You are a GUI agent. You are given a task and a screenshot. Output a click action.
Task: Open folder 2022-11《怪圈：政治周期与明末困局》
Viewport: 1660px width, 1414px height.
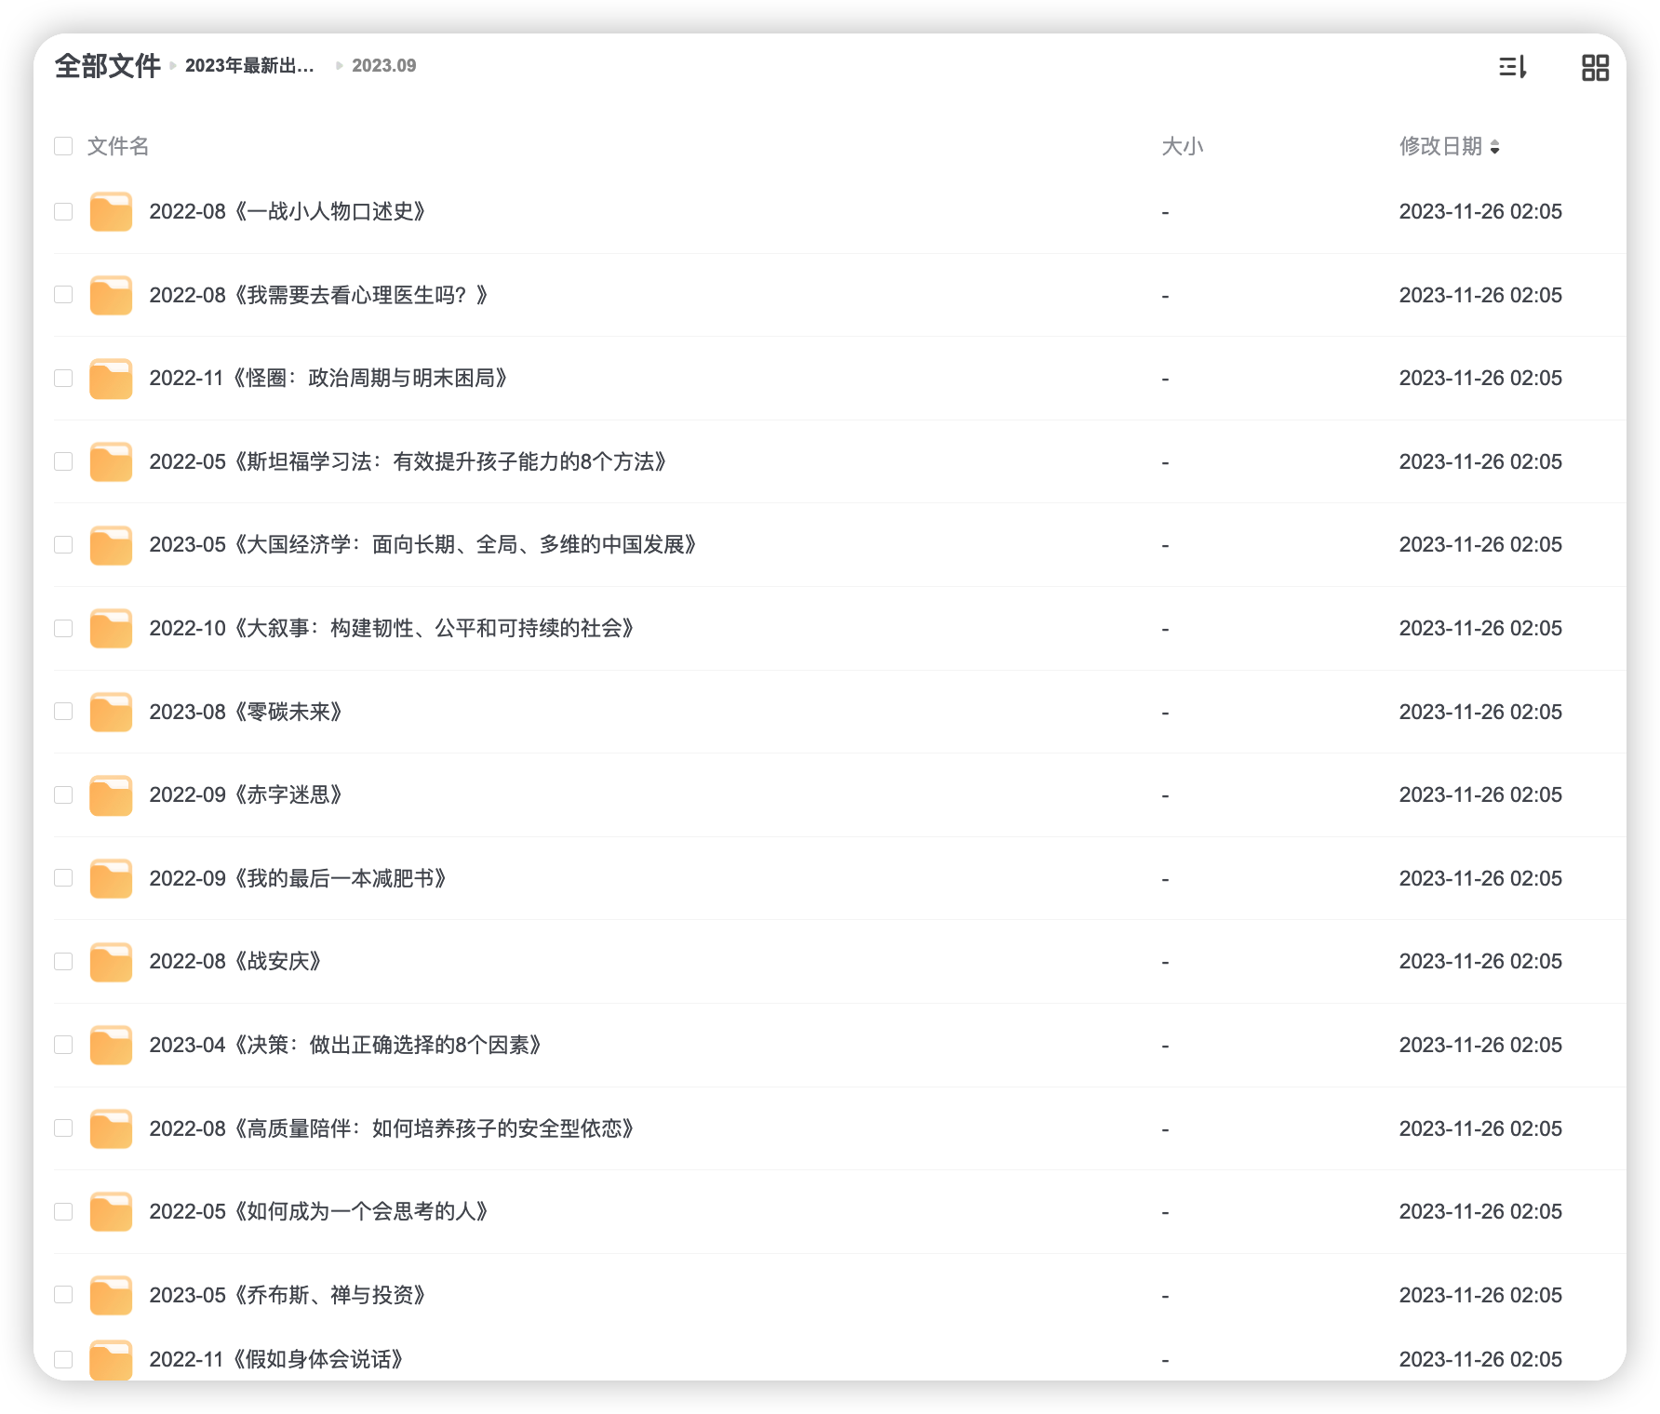pyautogui.click(x=328, y=378)
